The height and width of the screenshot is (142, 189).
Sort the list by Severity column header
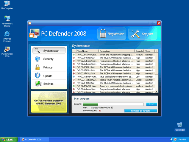click(x=139, y=51)
